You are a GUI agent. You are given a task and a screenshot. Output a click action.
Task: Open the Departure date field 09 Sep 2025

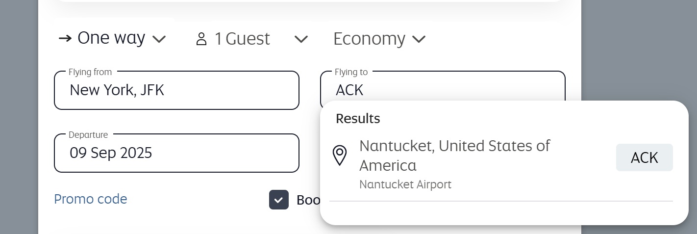pos(176,153)
